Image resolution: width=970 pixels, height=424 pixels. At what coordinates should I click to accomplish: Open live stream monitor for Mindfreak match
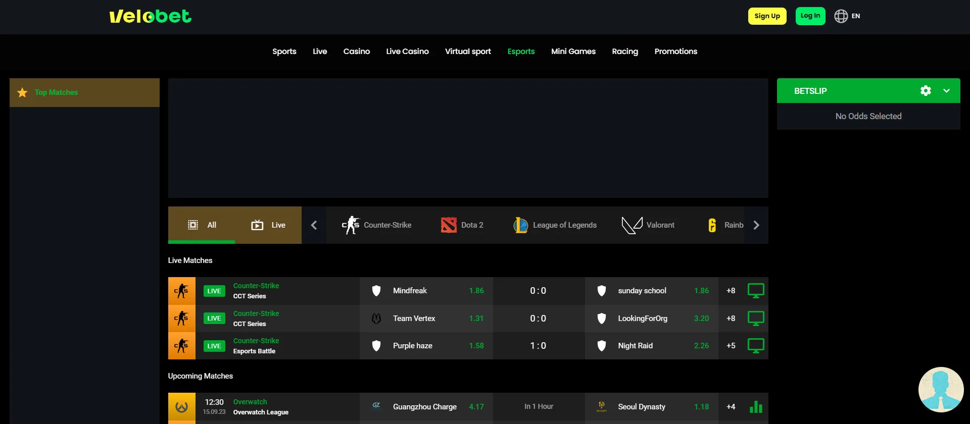(x=756, y=291)
